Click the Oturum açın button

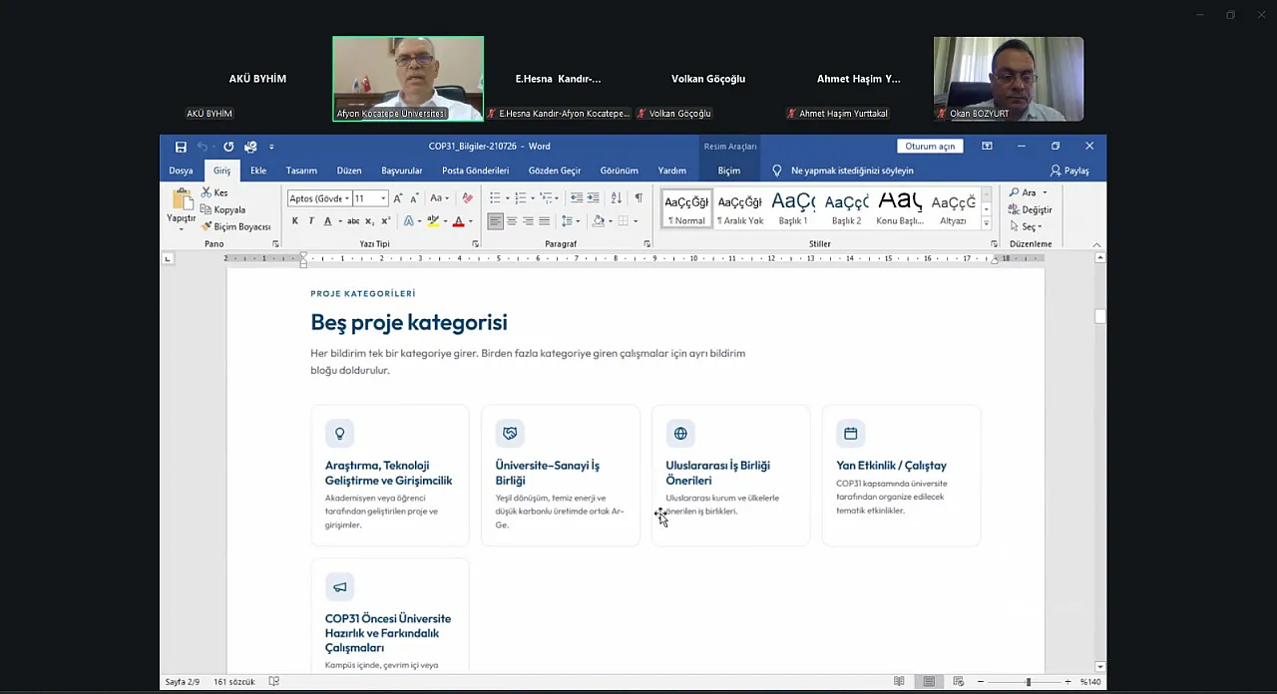(930, 147)
